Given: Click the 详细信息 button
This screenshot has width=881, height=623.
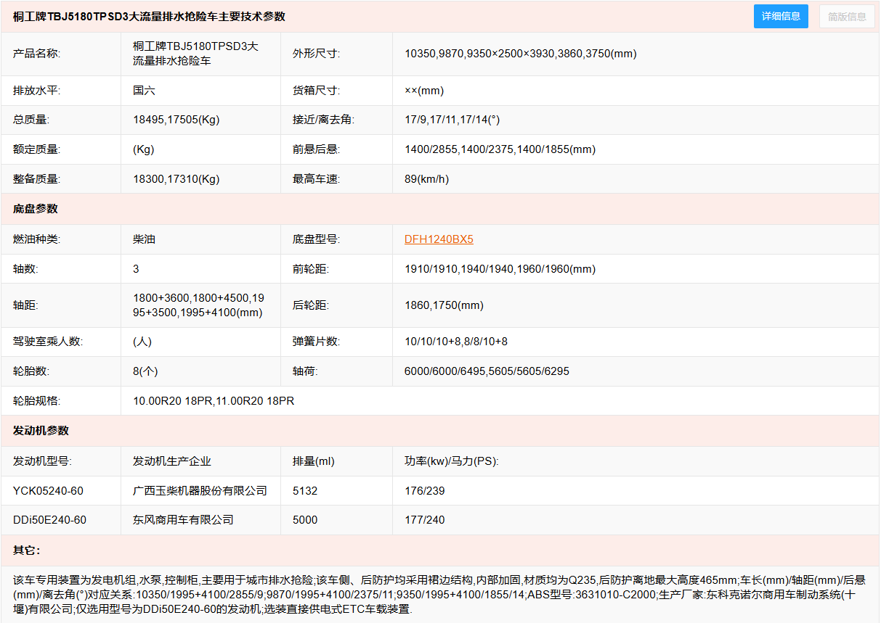Looking at the screenshot, I should pos(781,16).
